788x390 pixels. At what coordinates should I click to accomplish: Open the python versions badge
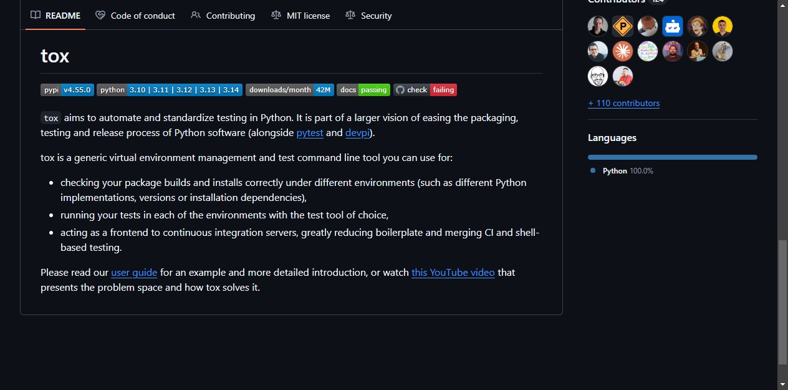170,90
